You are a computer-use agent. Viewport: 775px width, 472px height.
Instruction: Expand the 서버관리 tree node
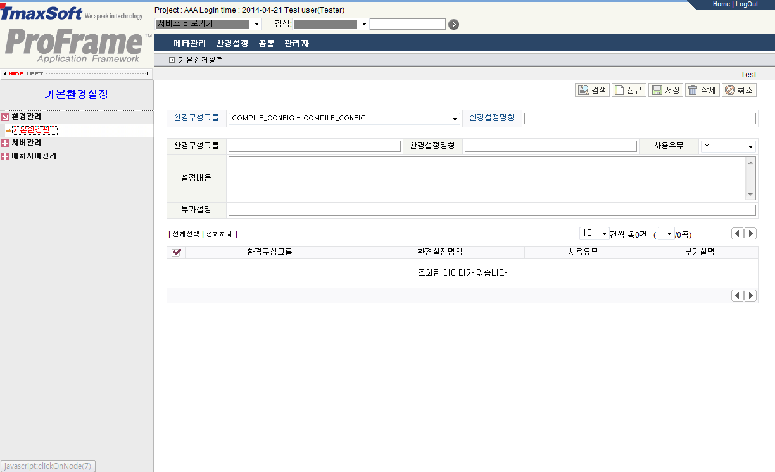[6, 143]
